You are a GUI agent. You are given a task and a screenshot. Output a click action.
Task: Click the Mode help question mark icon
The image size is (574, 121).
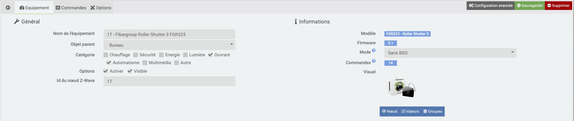pyautogui.click(x=374, y=50)
